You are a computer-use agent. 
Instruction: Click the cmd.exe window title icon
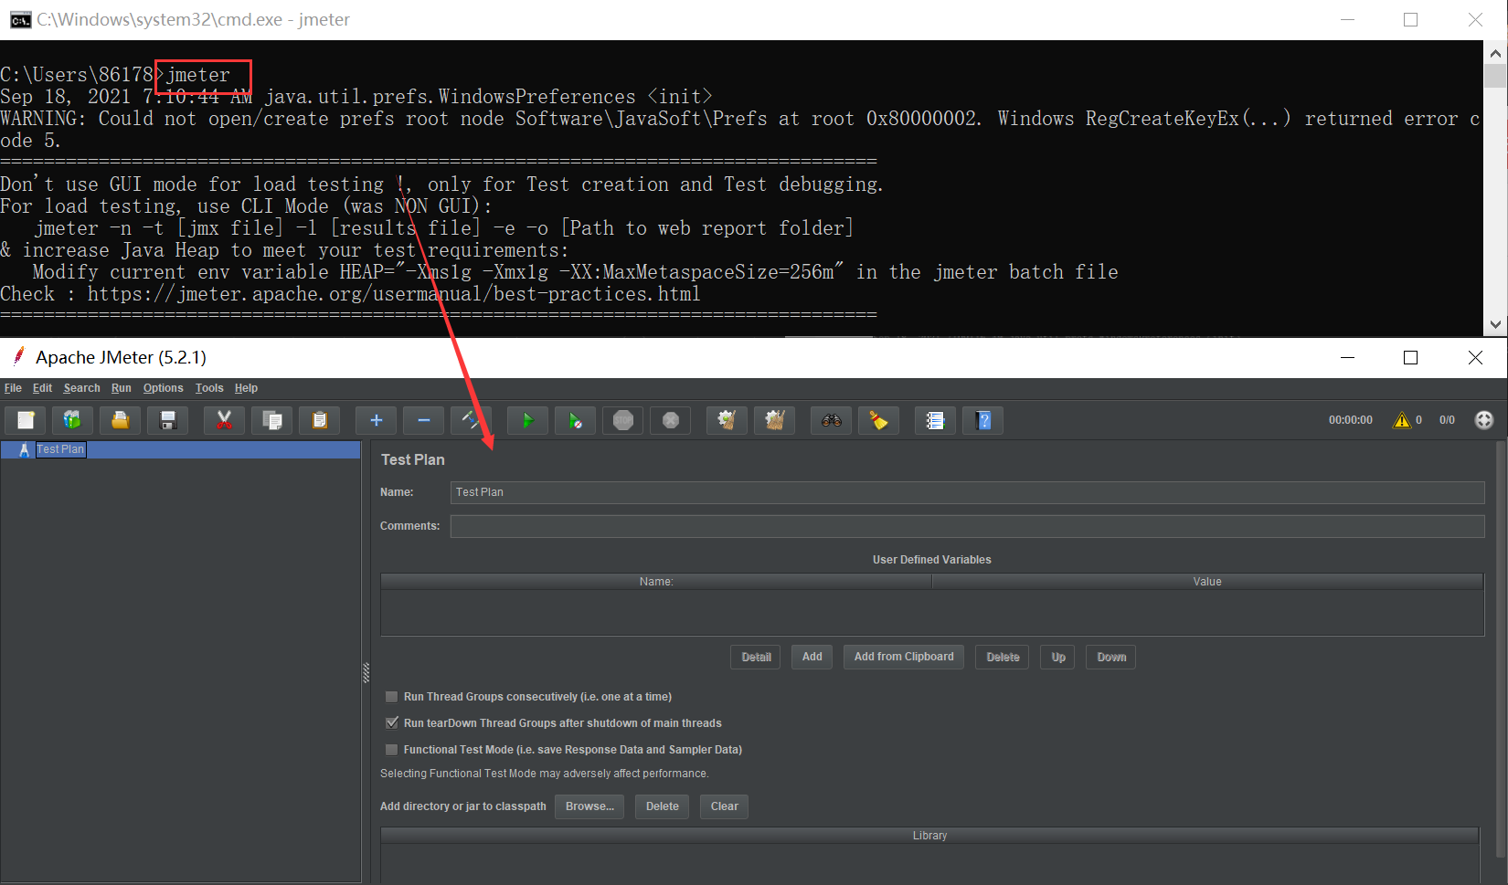pos(20,20)
